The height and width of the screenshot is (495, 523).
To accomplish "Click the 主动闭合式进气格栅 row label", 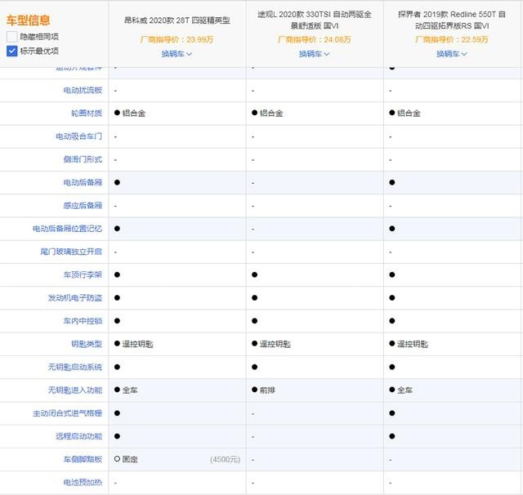I will coord(67,413).
